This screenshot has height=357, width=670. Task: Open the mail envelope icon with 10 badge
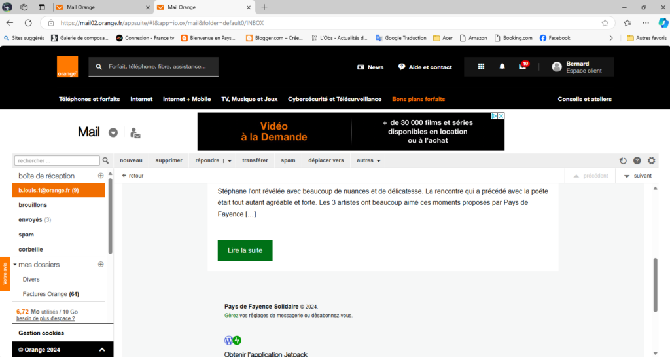[x=522, y=67]
